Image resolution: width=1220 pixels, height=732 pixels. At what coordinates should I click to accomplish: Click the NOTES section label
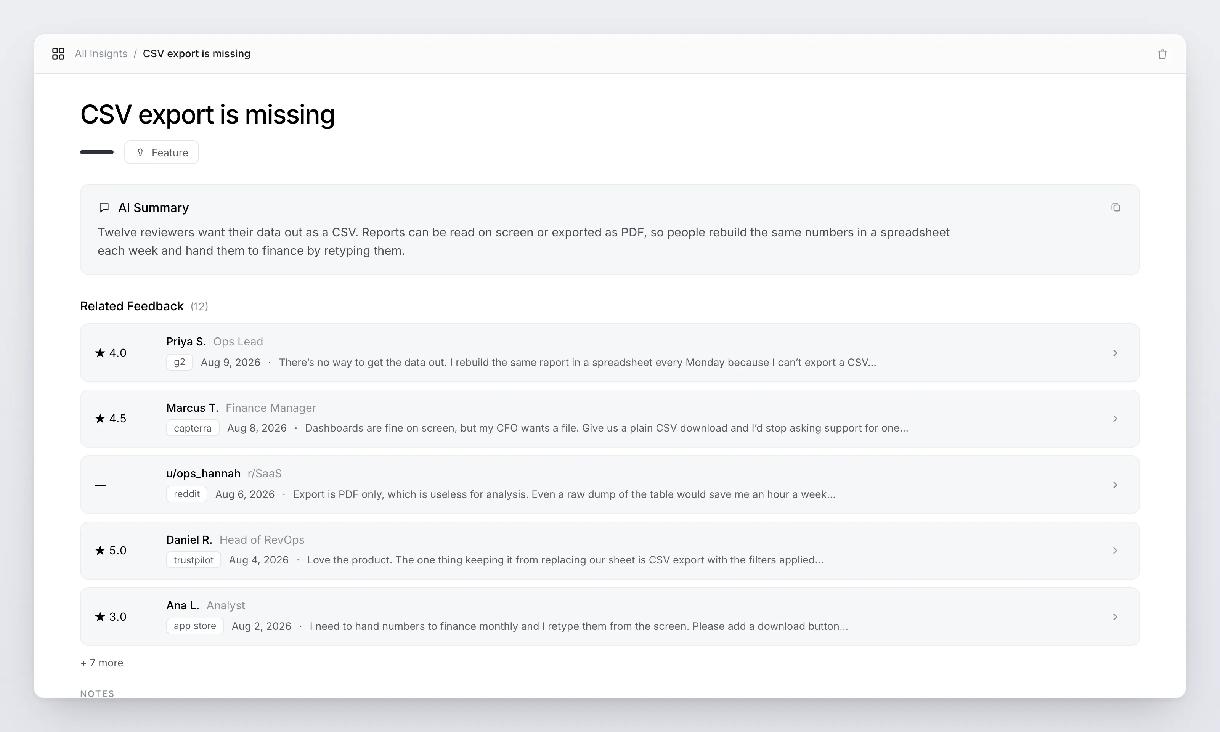[x=97, y=693]
